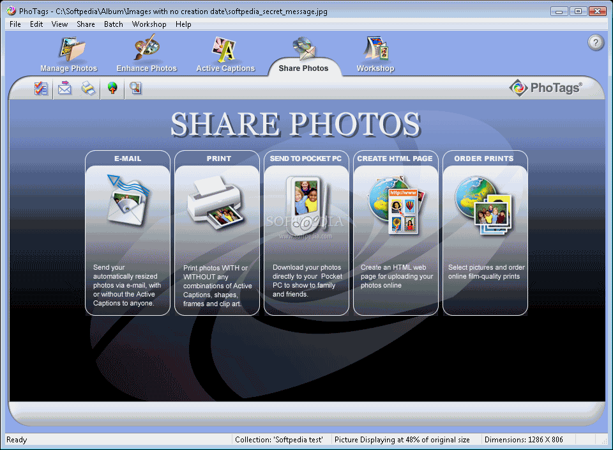Screen dimensions: 613x450
Task: Click the CREATE HTML PAGE heading
Action: click(x=395, y=159)
